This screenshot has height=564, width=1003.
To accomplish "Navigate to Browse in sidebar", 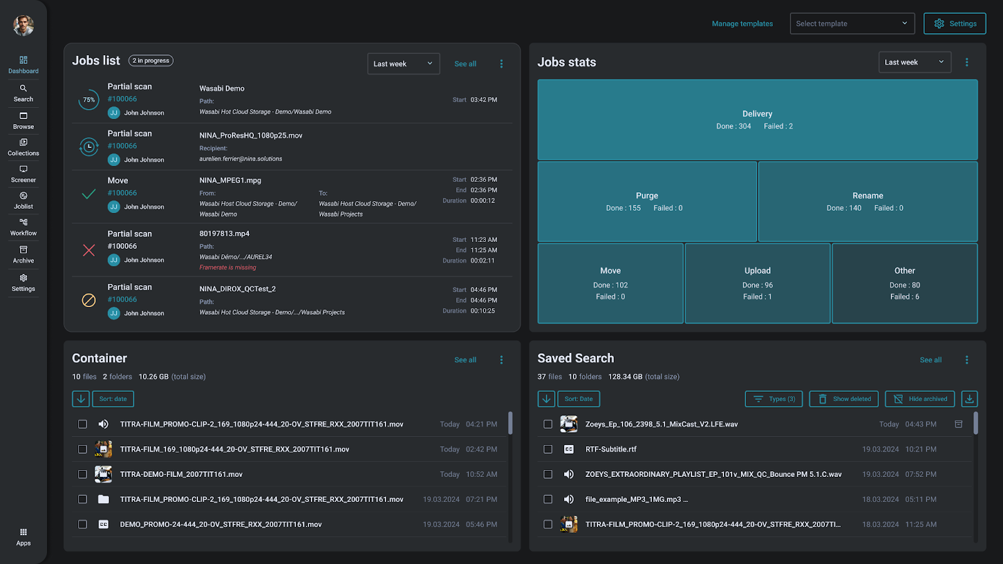I will (23, 117).
